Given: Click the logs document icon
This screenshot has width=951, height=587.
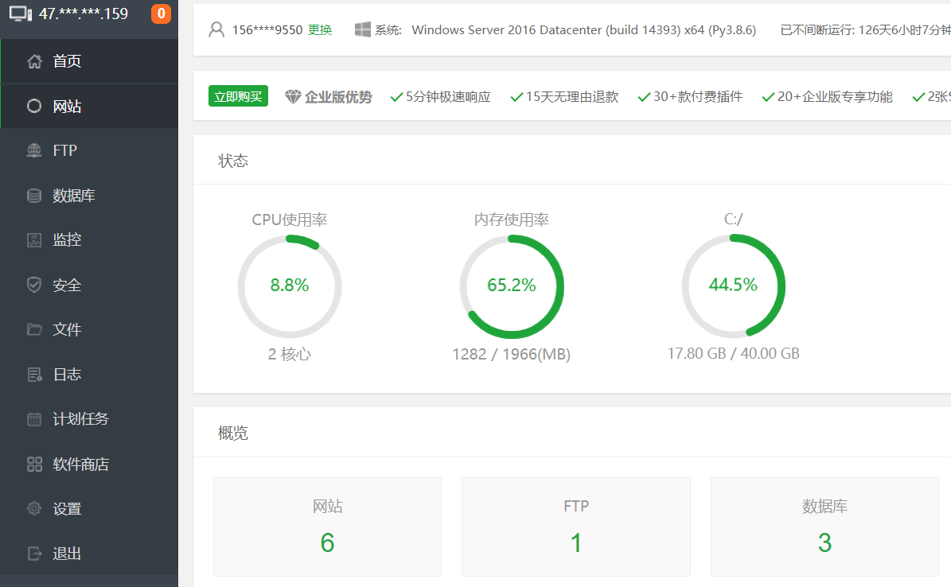Looking at the screenshot, I should click(x=34, y=375).
